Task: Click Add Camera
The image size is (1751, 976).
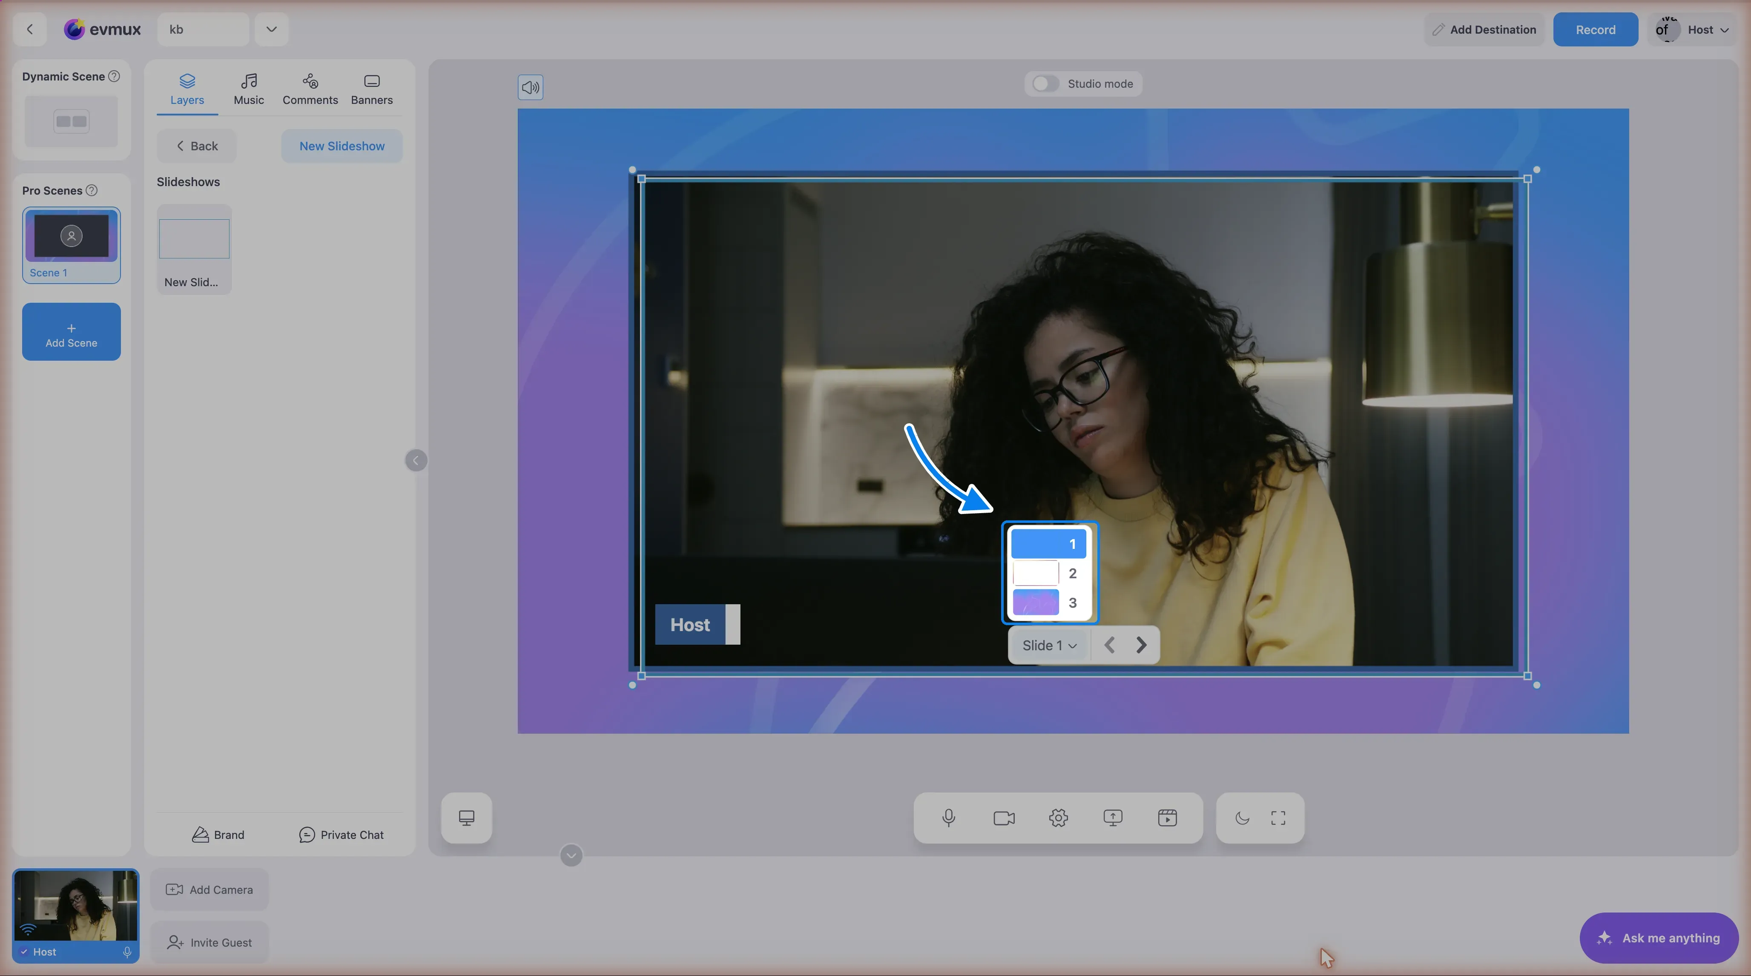Action: [x=210, y=889]
